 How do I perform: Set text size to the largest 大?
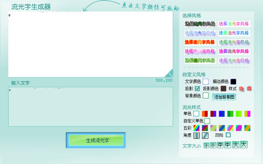coord(244,145)
